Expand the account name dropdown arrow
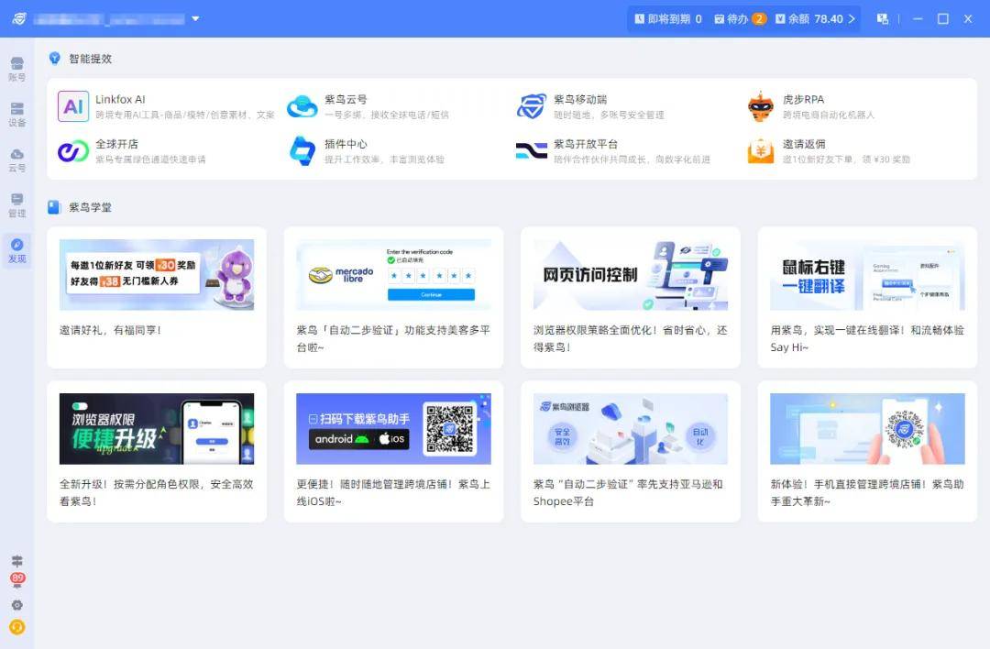 (196, 19)
